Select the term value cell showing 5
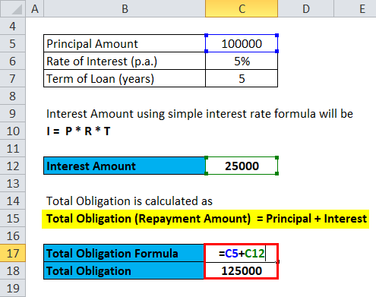The width and height of the screenshot is (376, 297). (242, 78)
